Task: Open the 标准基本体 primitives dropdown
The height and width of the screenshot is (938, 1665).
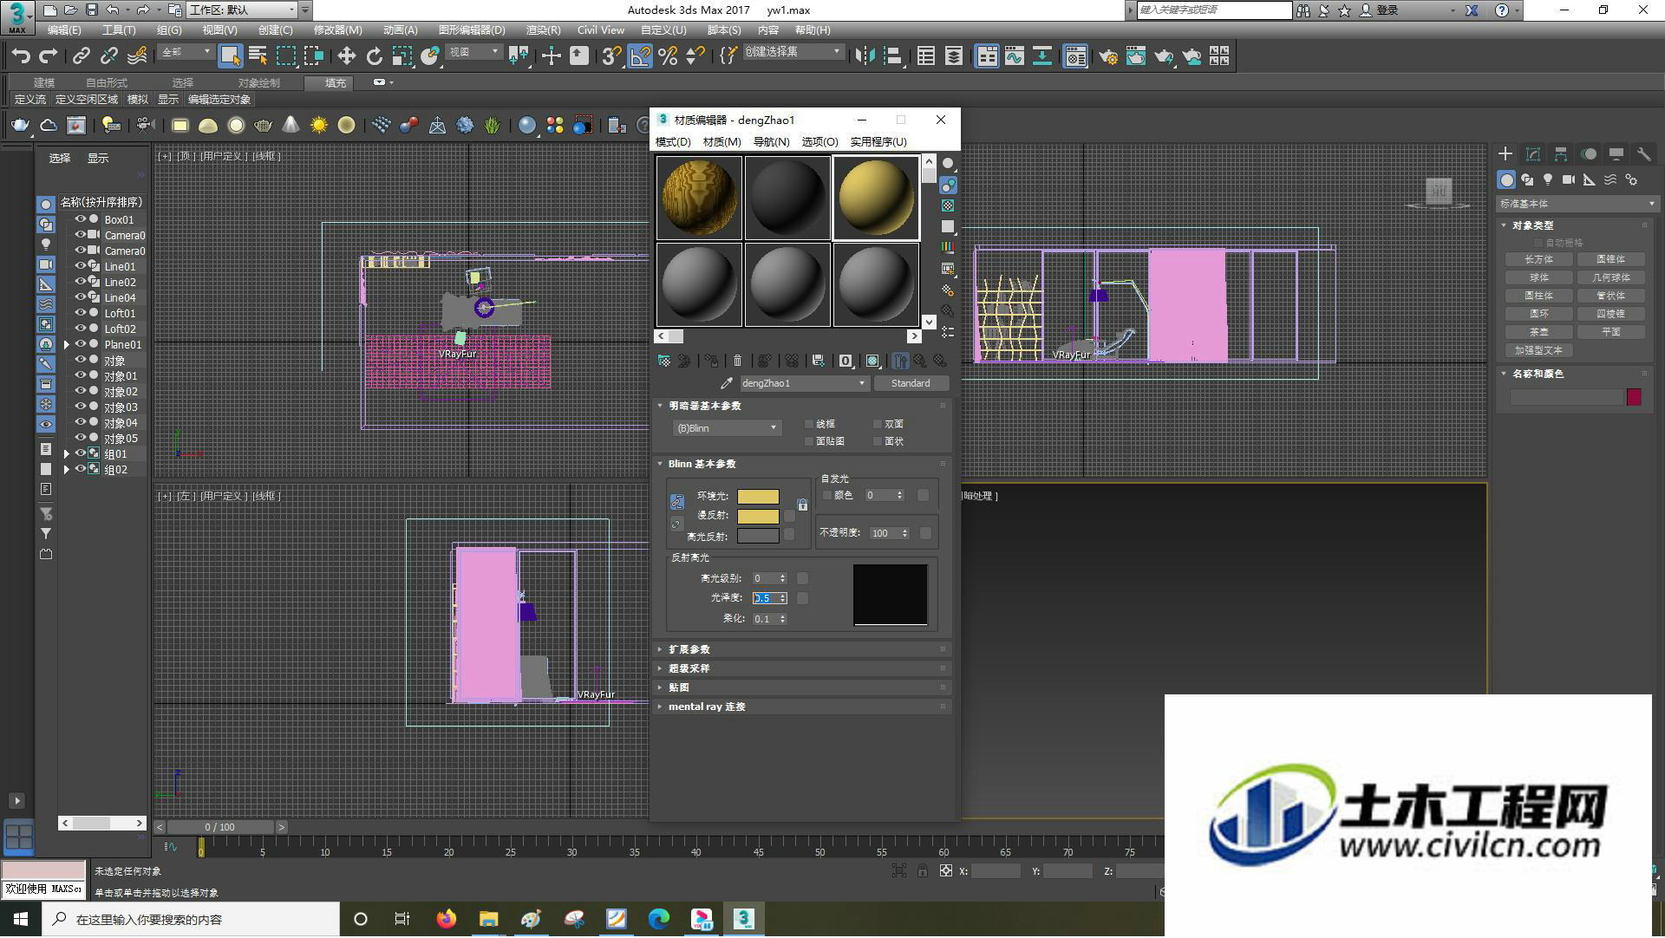Action: coord(1577,204)
